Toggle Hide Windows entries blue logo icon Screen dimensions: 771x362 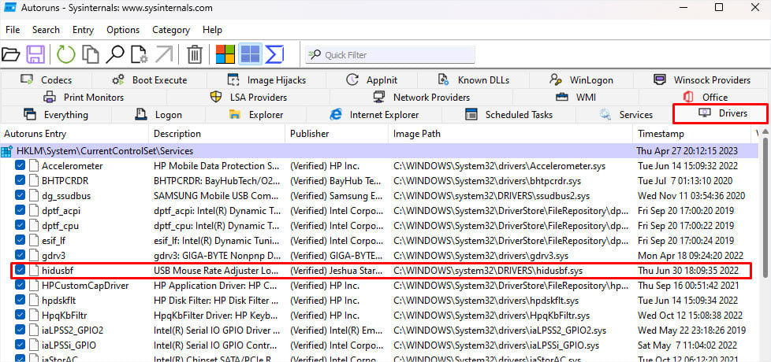250,54
